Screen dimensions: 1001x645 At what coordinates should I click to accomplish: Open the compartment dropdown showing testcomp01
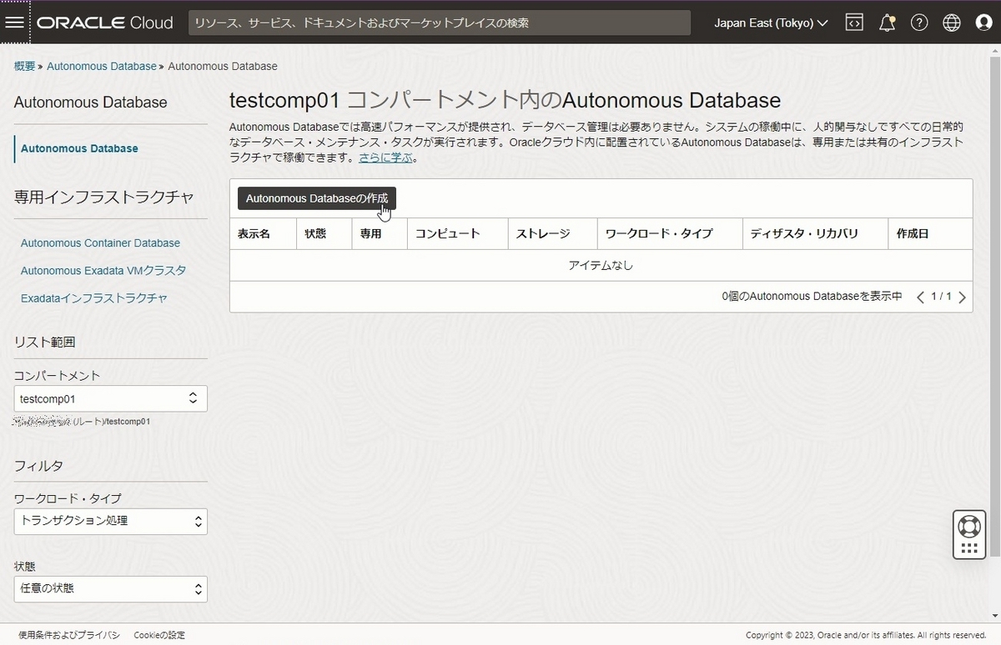110,398
